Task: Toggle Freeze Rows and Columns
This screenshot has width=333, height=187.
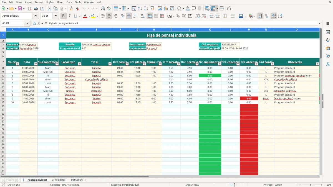Action: (x=213, y=9)
